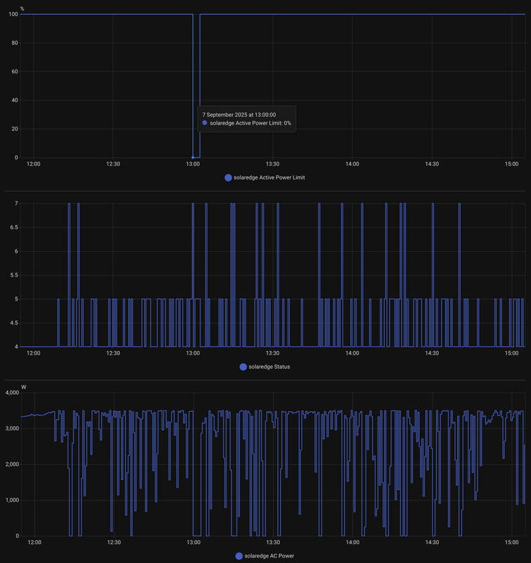This screenshot has width=531, height=563.
Task: Click the '6.5' y-axis label in Status chart
Action: tap(14, 227)
